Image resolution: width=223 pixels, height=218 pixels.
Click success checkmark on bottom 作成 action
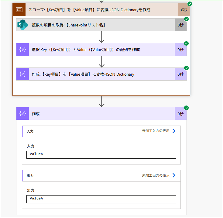click(x=186, y=108)
